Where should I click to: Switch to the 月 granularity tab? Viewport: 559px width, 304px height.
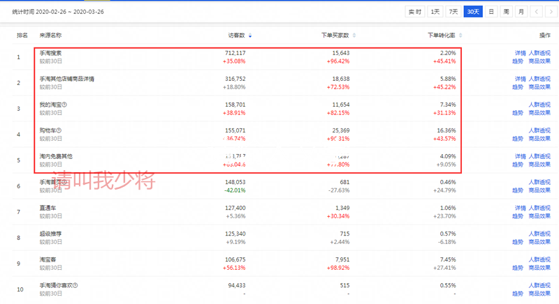[x=521, y=12]
